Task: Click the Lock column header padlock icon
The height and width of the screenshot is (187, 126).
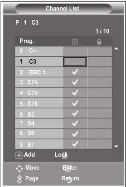Action: pyautogui.click(x=99, y=42)
